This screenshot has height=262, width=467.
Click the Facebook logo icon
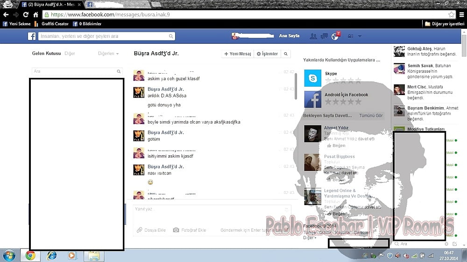[32, 36]
